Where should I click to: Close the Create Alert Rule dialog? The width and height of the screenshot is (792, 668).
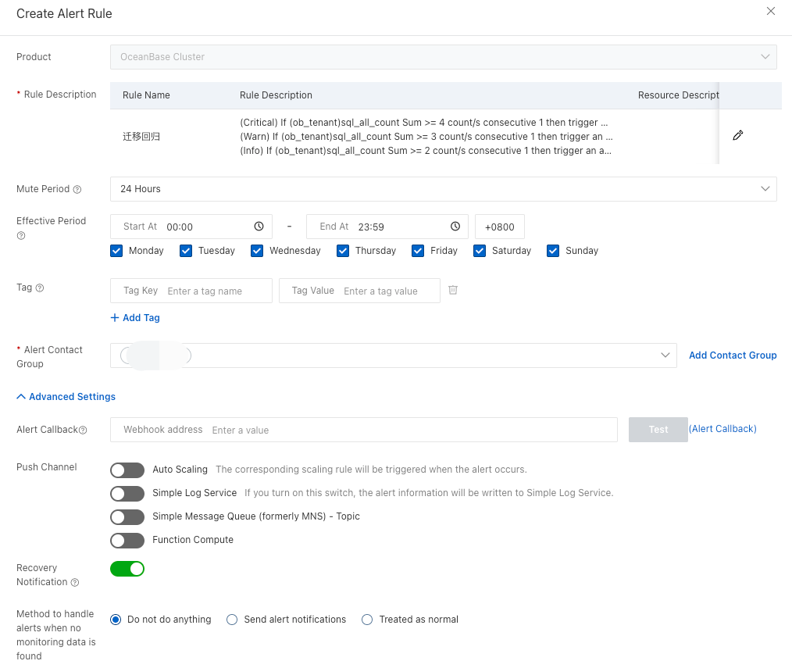click(770, 11)
